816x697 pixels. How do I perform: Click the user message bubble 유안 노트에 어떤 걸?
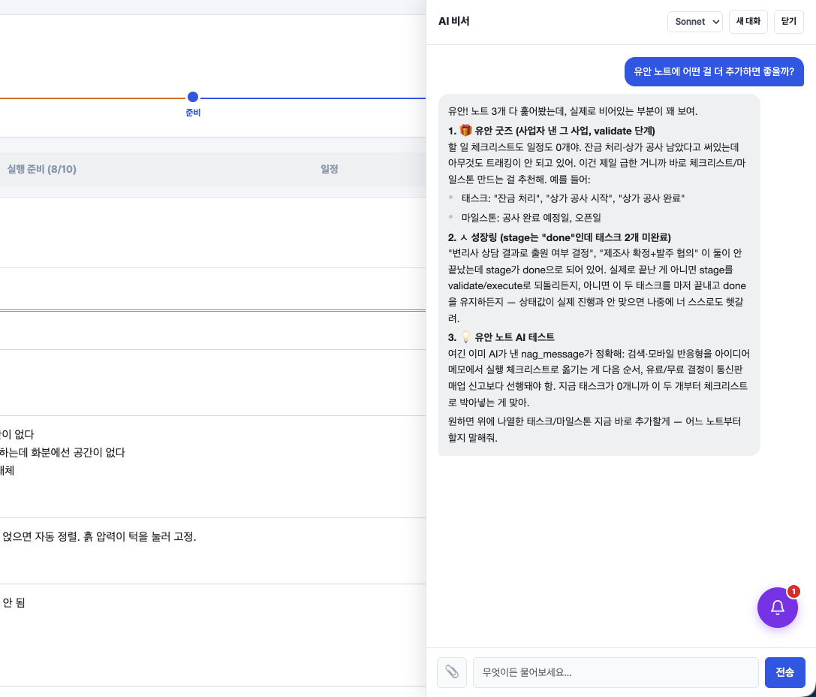714,71
